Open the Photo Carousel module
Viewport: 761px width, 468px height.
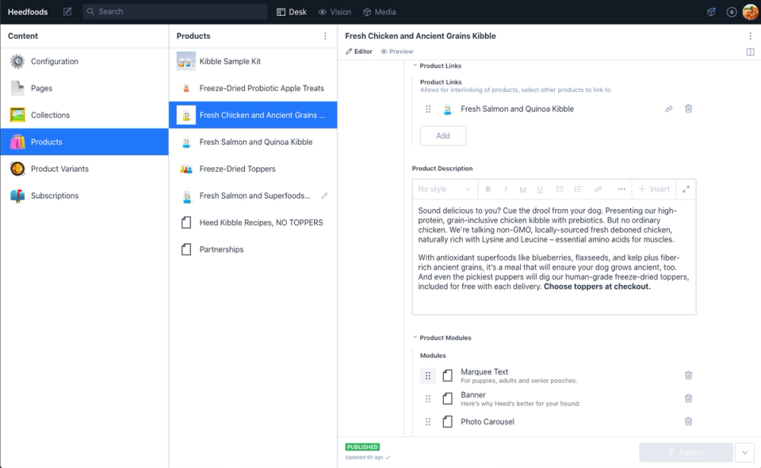(558, 422)
